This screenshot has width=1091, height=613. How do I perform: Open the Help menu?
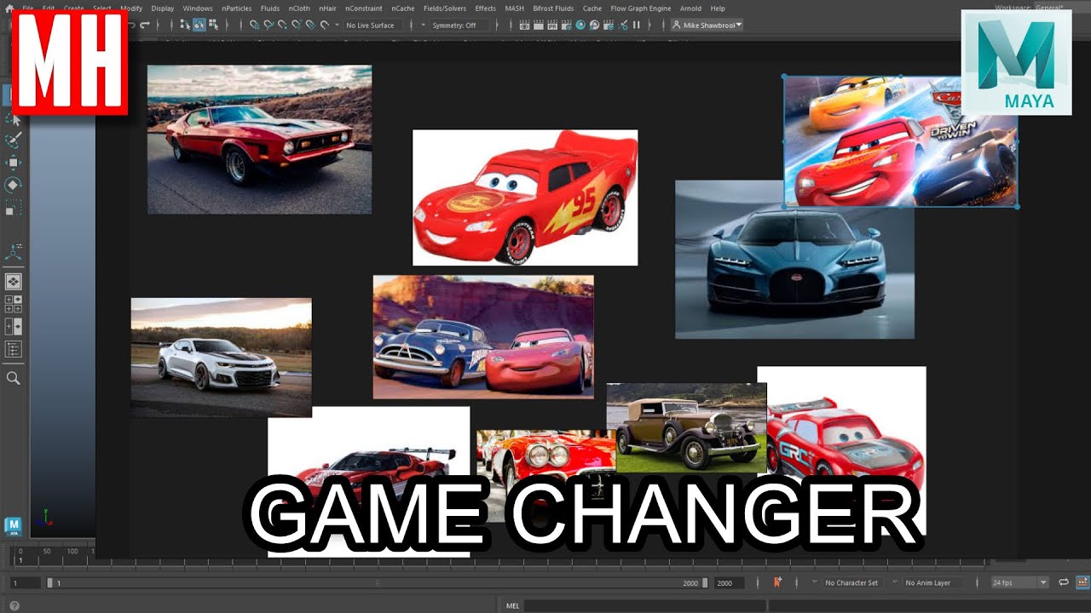tap(718, 9)
